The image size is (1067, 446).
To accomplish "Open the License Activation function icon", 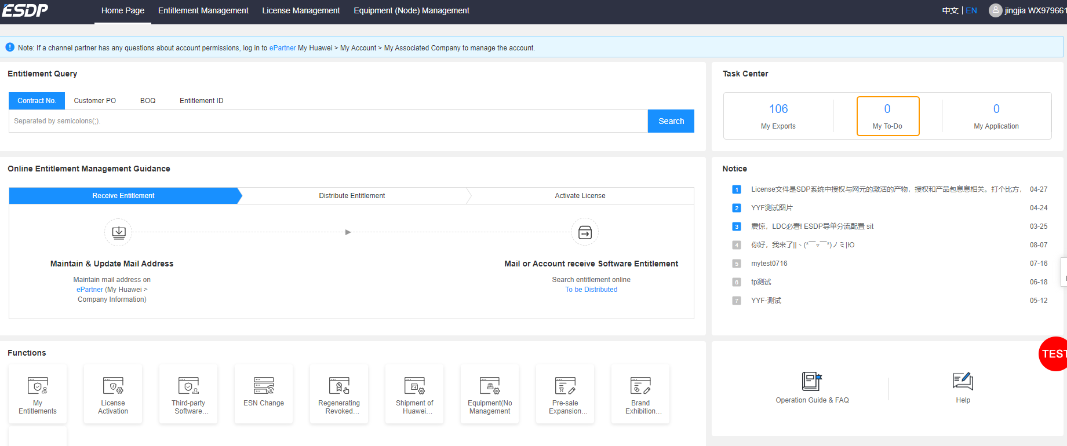I will coord(113,386).
